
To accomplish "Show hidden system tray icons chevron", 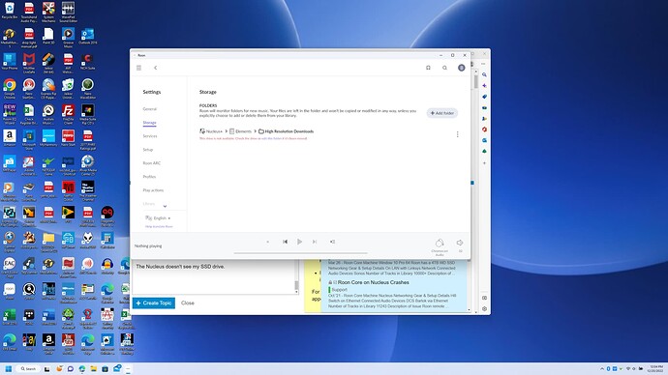I will click(602, 368).
